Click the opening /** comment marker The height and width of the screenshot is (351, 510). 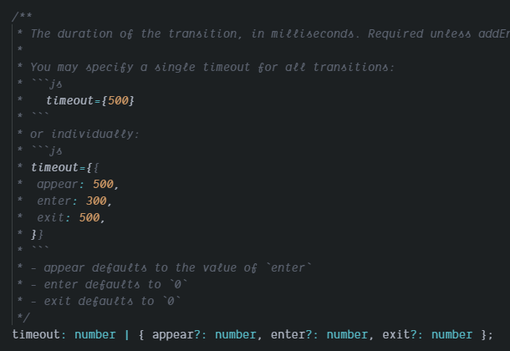(22, 16)
